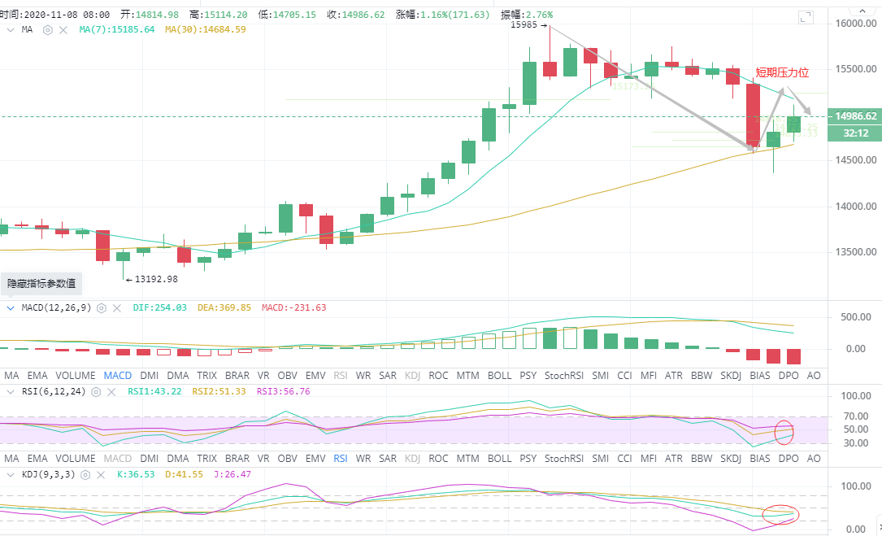Open MA indicator settings gear
This screenshot has height=536, width=882.
point(48,30)
